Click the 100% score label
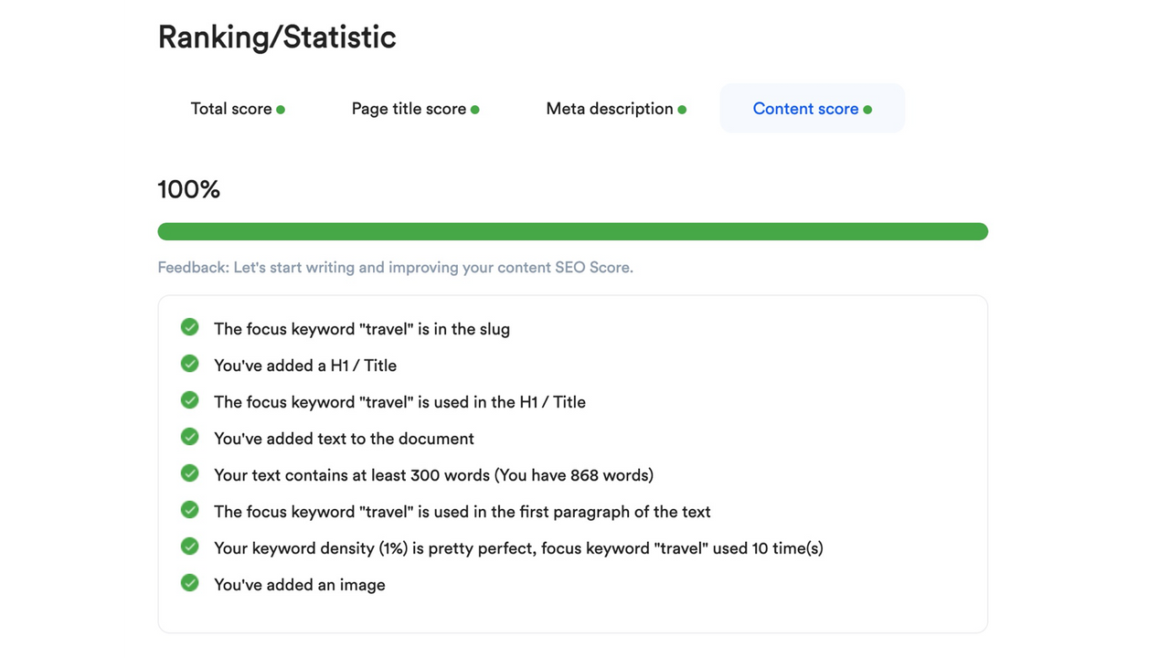This screenshot has width=1170, height=658. pos(188,189)
